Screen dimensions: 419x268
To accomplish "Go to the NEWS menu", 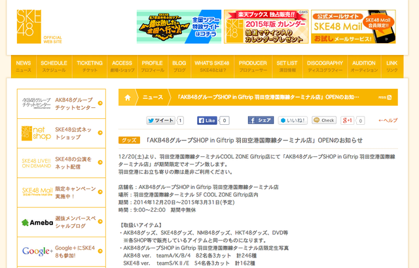I will point(24,67).
